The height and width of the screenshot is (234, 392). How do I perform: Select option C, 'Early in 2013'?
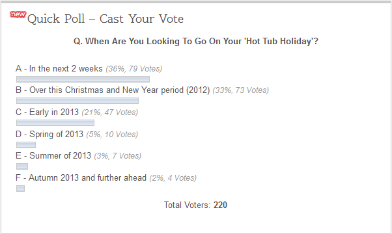pyautogui.click(x=47, y=112)
